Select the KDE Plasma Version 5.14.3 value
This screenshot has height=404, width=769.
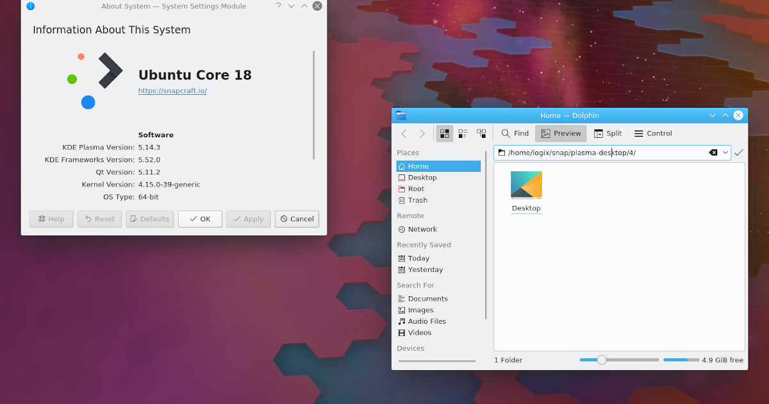(149, 147)
